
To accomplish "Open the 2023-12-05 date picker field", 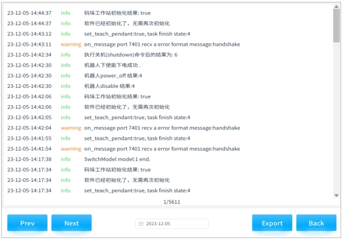I will [x=172, y=223].
